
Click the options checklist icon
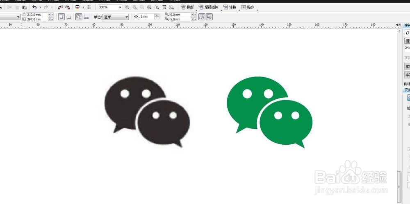pyautogui.click(x=89, y=7)
